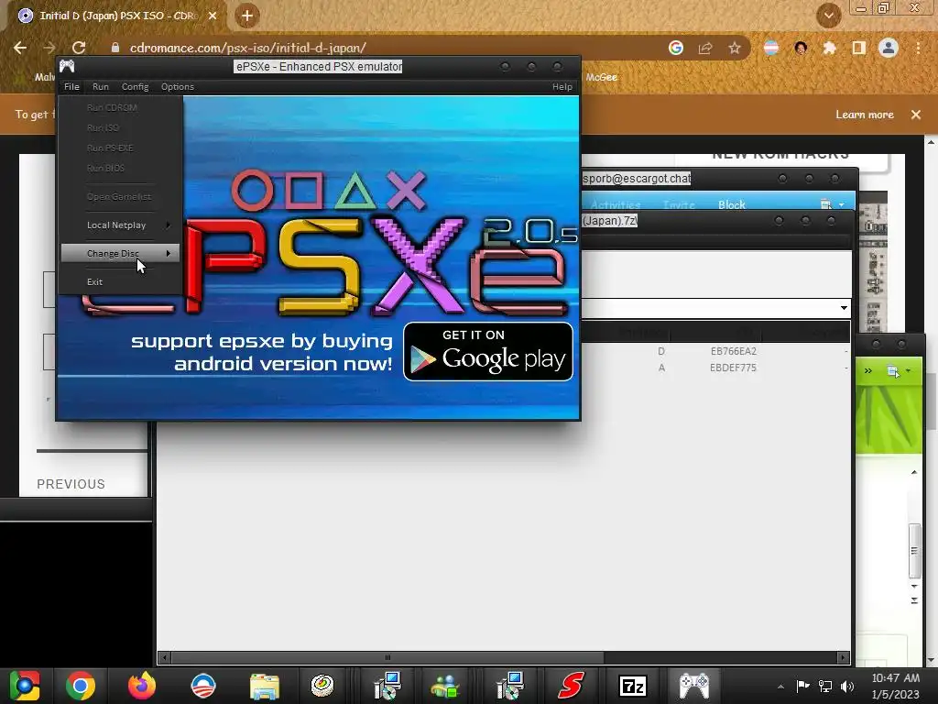Click Block in the chat window
The width and height of the screenshot is (938, 704).
(x=732, y=204)
